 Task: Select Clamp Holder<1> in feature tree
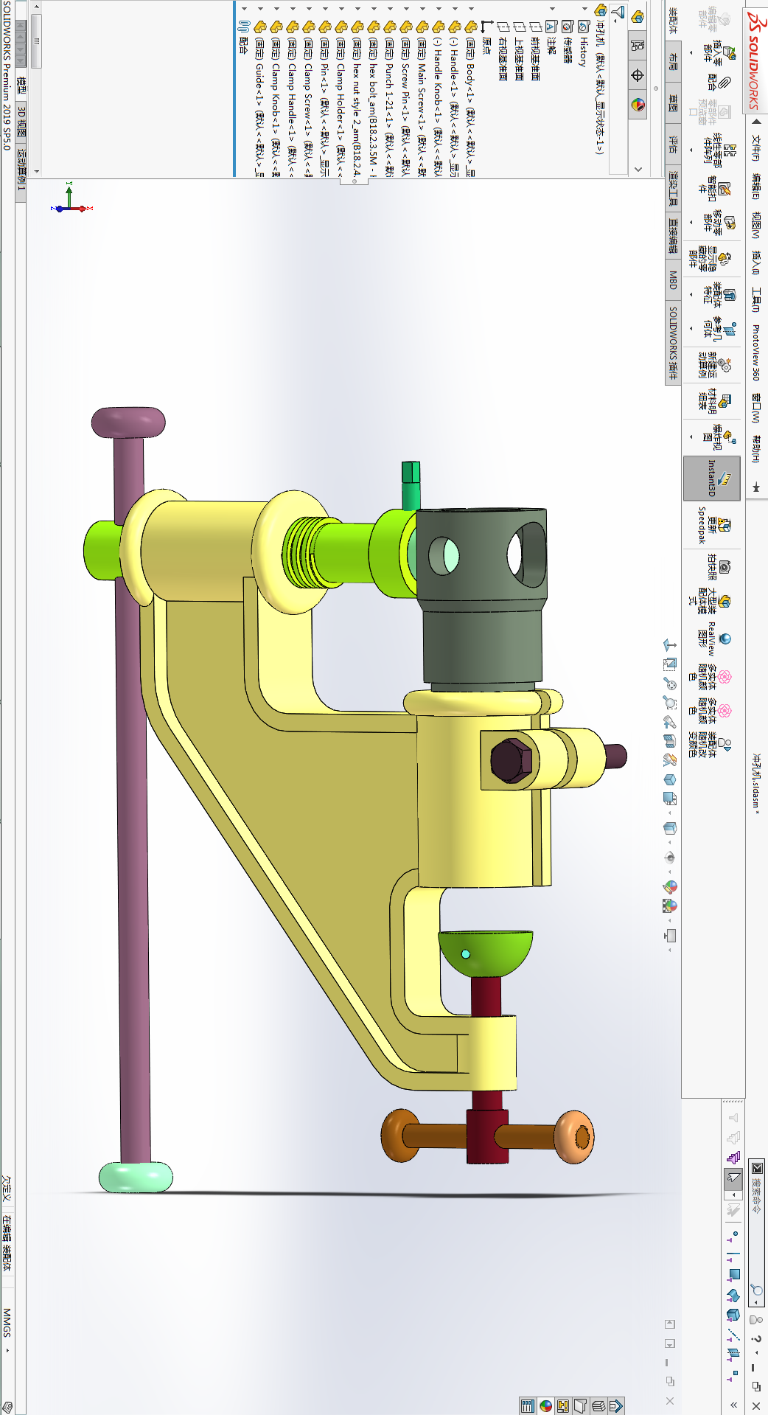[341, 97]
